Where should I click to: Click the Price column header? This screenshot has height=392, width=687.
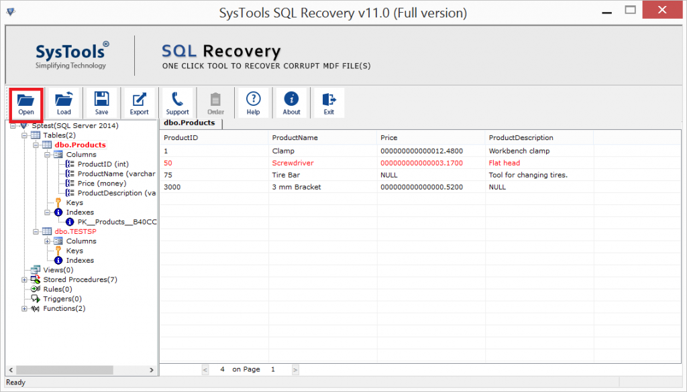(x=389, y=137)
